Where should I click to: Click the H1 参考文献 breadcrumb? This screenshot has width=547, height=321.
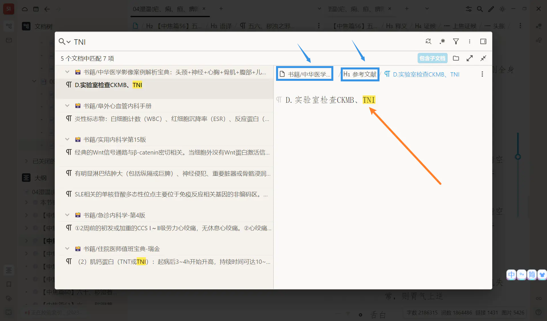[360, 74]
